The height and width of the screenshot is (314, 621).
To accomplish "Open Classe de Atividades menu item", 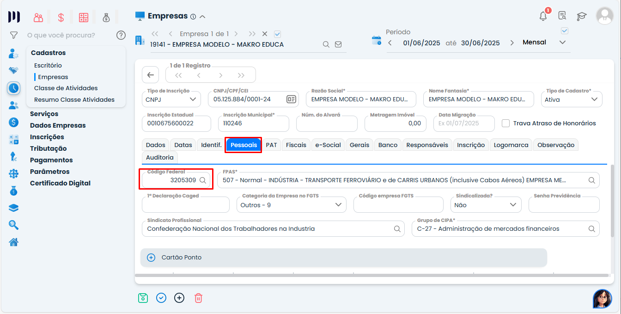I will coord(66,88).
